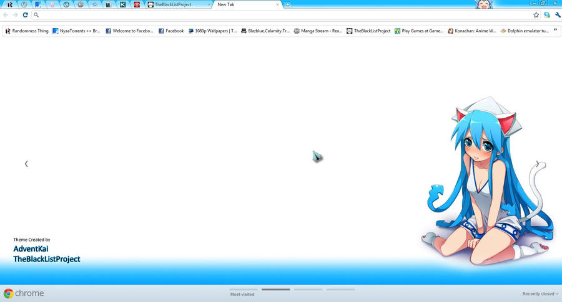Expand the hidden bookmarks with the double chevron
Image resolution: width=562 pixels, height=302 pixels.
coord(555,30)
